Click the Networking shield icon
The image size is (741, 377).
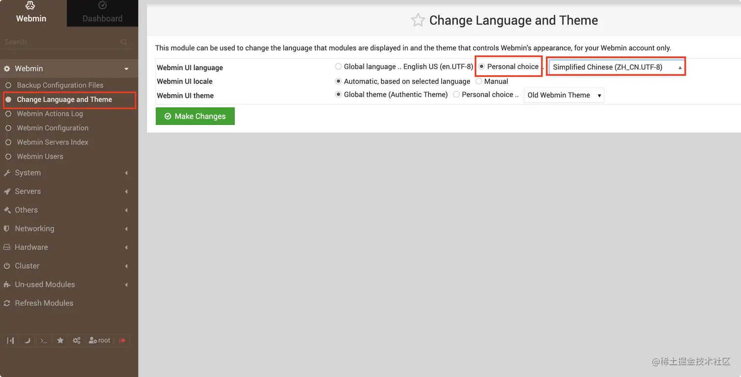pos(7,229)
